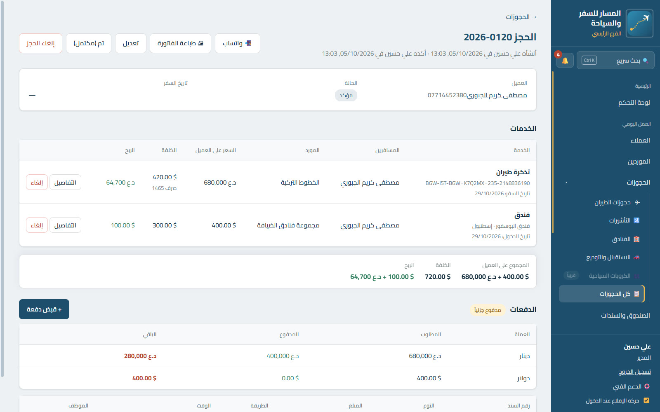Click the phone number 07714452380
The width and height of the screenshot is (660, 412).
pyautogui.click(x=447, y=95)
